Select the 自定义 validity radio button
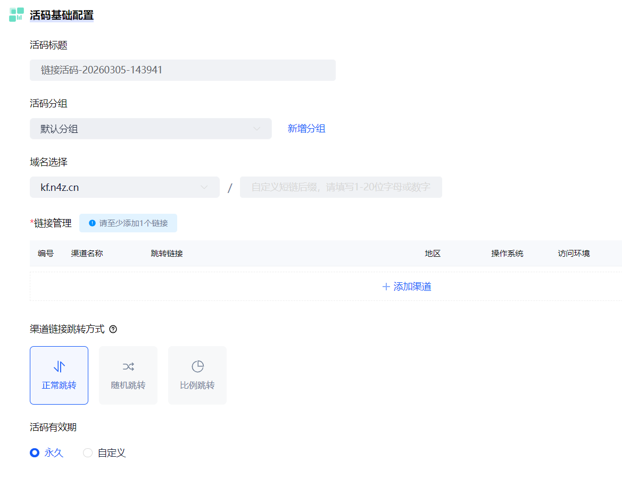622x478 pixels. 88,453
